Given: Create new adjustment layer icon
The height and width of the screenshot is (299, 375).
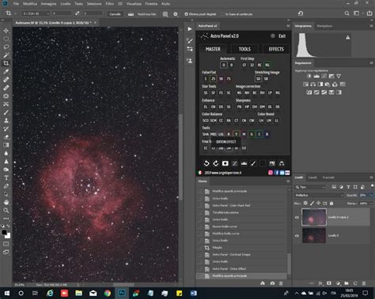Looking at the screenshot, I should point(338,283).
